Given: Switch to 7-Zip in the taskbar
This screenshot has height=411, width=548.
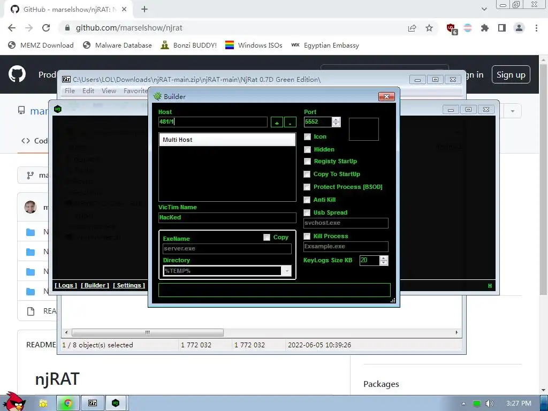Looking at the screenshot, I should click(92, 404).
